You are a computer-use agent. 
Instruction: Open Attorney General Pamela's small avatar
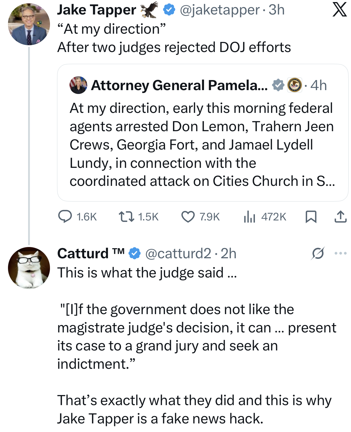click(x=78, y=85)
